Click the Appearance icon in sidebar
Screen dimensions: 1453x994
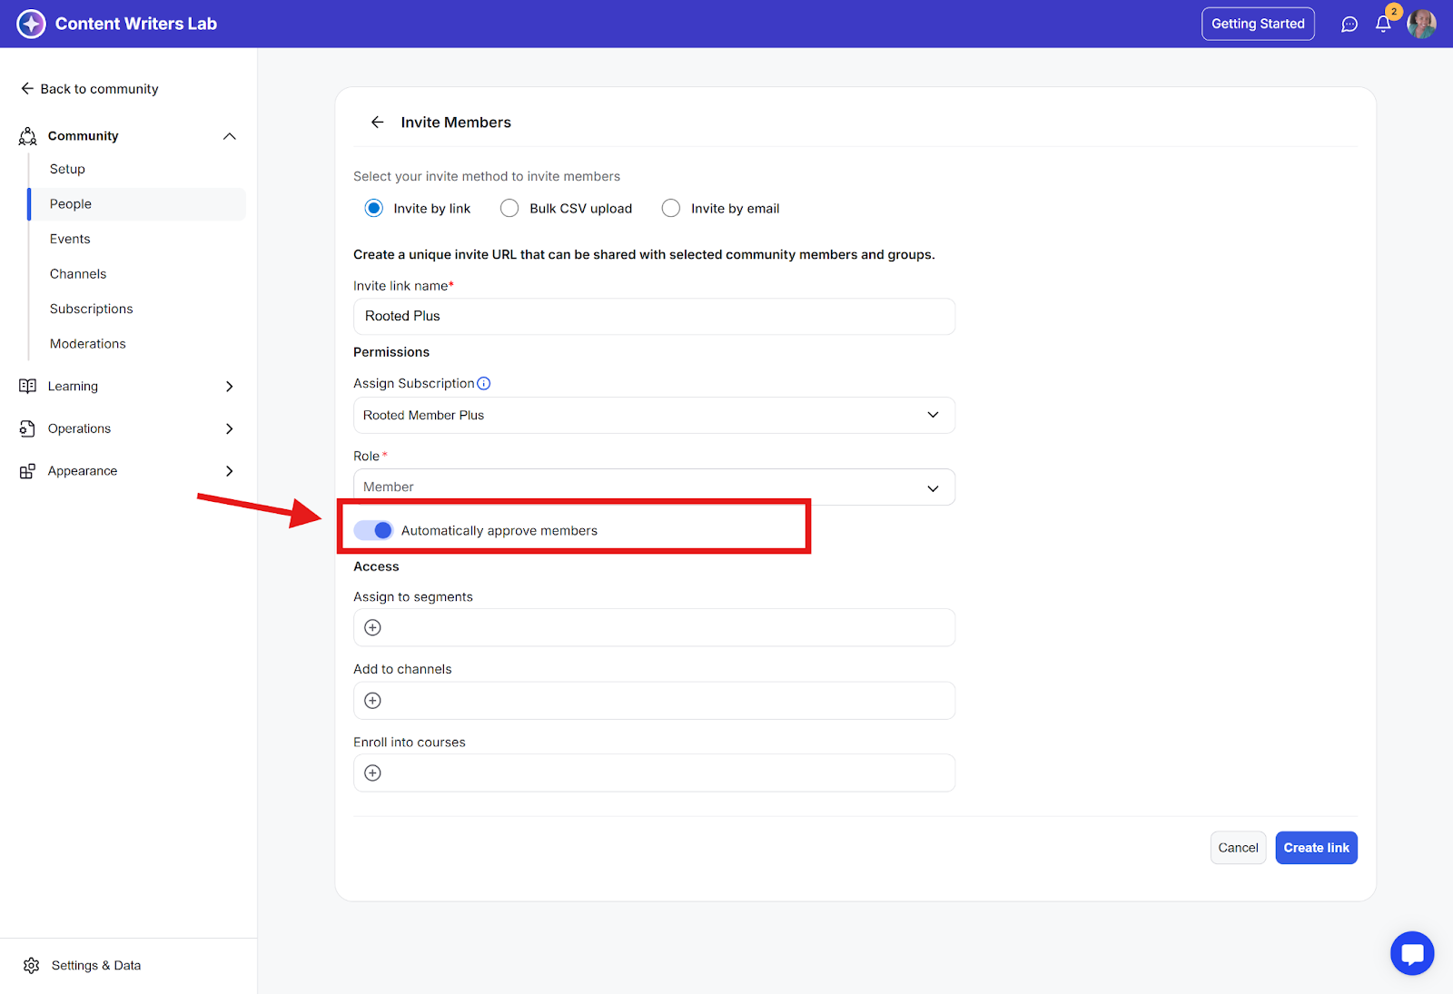pos(28,471)
